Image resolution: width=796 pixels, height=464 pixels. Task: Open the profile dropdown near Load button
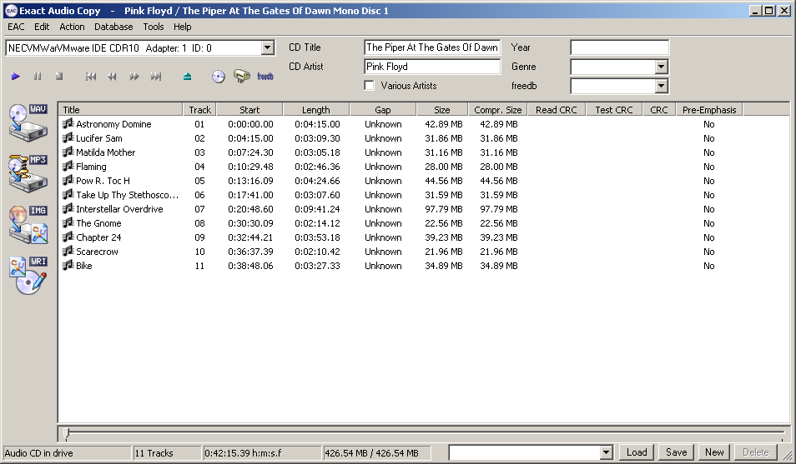point(606,452)
